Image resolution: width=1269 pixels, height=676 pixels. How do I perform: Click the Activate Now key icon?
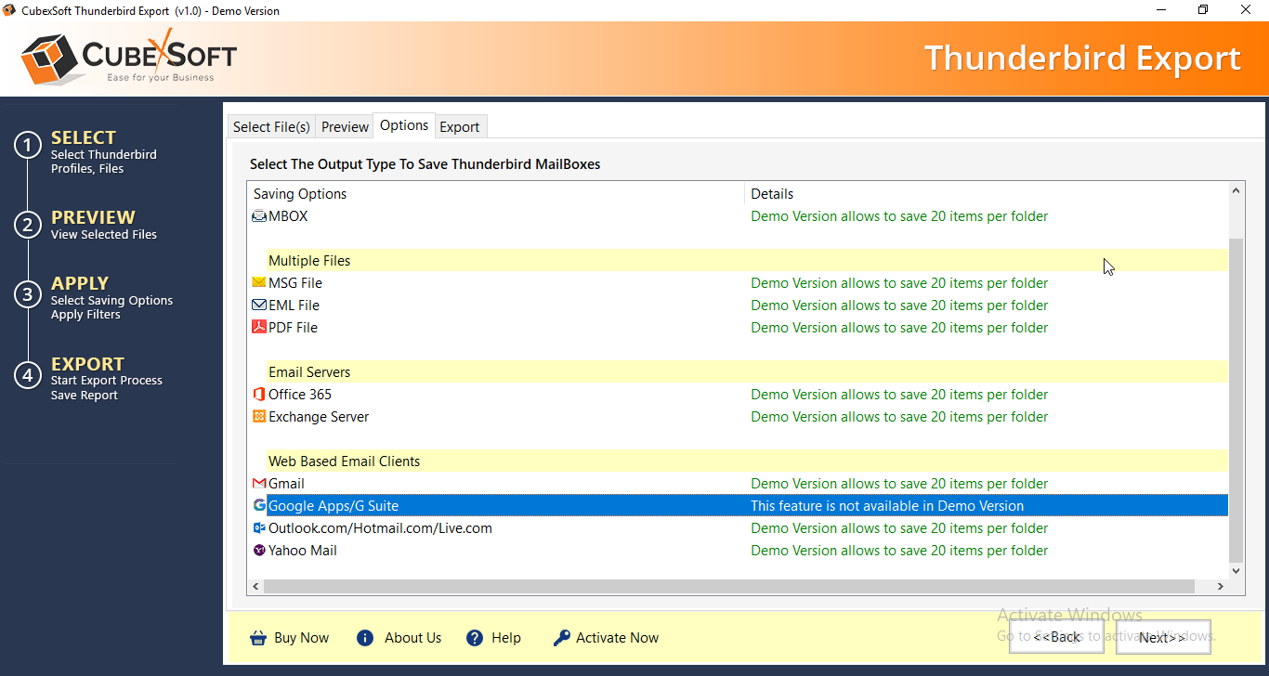[x=561, y=638]
